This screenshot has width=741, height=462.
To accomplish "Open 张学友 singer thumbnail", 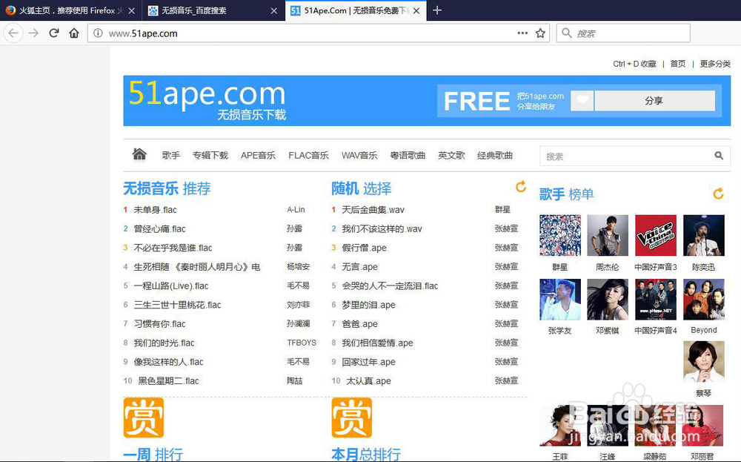I will 560,300.
